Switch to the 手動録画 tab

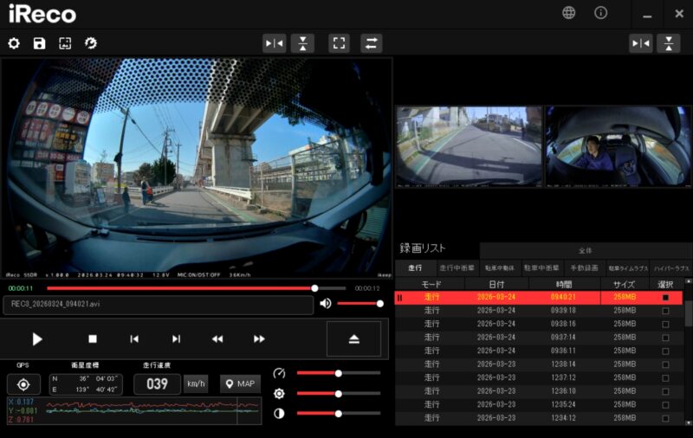coord(585,268)
